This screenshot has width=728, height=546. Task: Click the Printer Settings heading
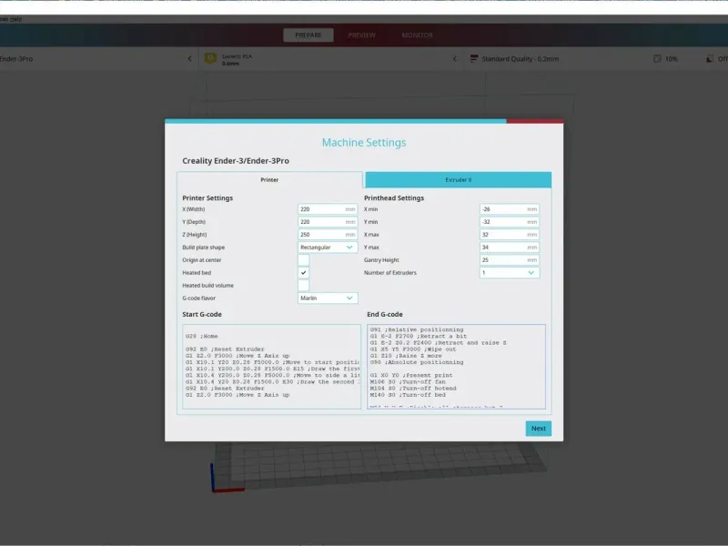pyautogui.click(x=207, y=197)
